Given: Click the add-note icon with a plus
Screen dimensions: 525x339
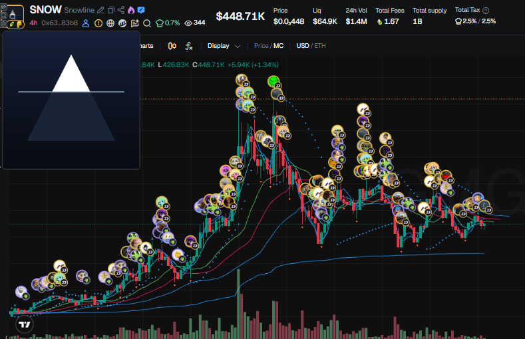Looking at the screenshot, I should [x=135, y=23].
